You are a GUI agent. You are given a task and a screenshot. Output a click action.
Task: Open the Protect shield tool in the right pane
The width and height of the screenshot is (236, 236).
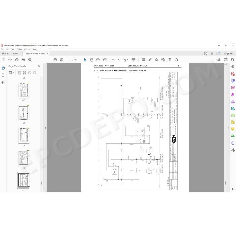[233, 143]
